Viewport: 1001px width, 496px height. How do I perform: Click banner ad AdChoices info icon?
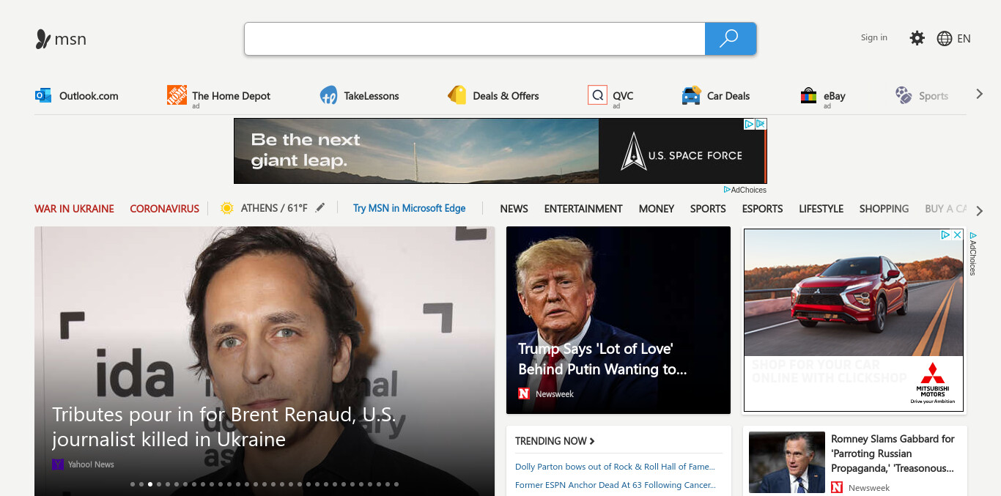749,125
